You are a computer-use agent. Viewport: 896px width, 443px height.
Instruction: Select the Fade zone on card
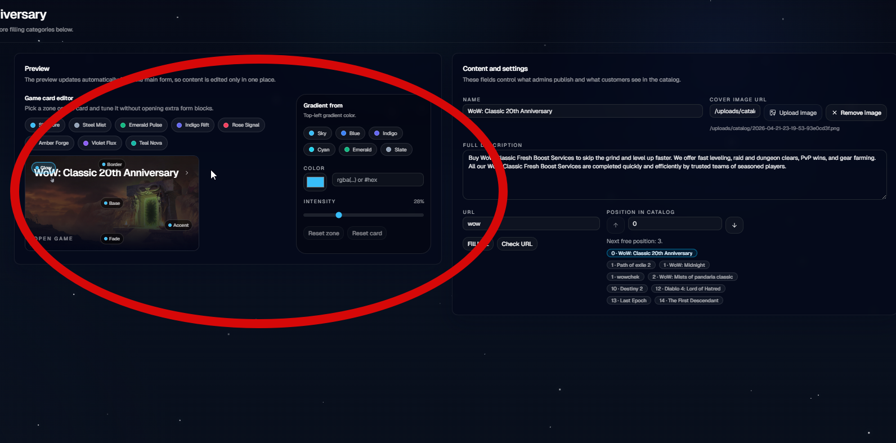point(112,239)
